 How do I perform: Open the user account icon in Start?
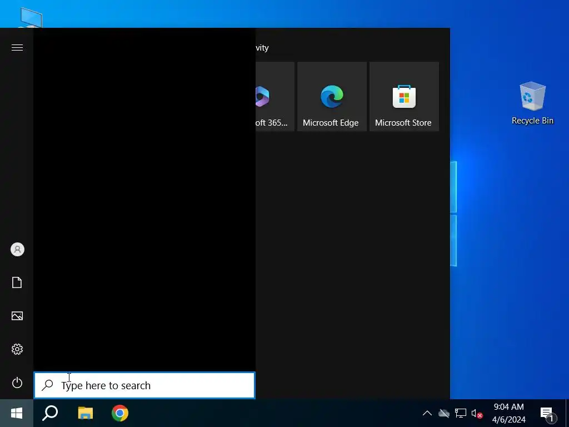(17, 250)
